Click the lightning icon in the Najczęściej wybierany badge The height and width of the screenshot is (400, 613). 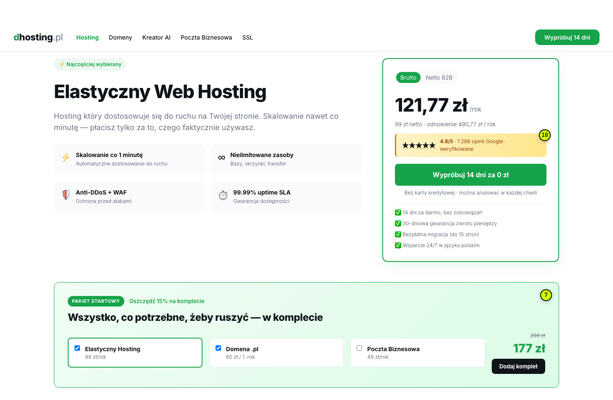(62, 64)
